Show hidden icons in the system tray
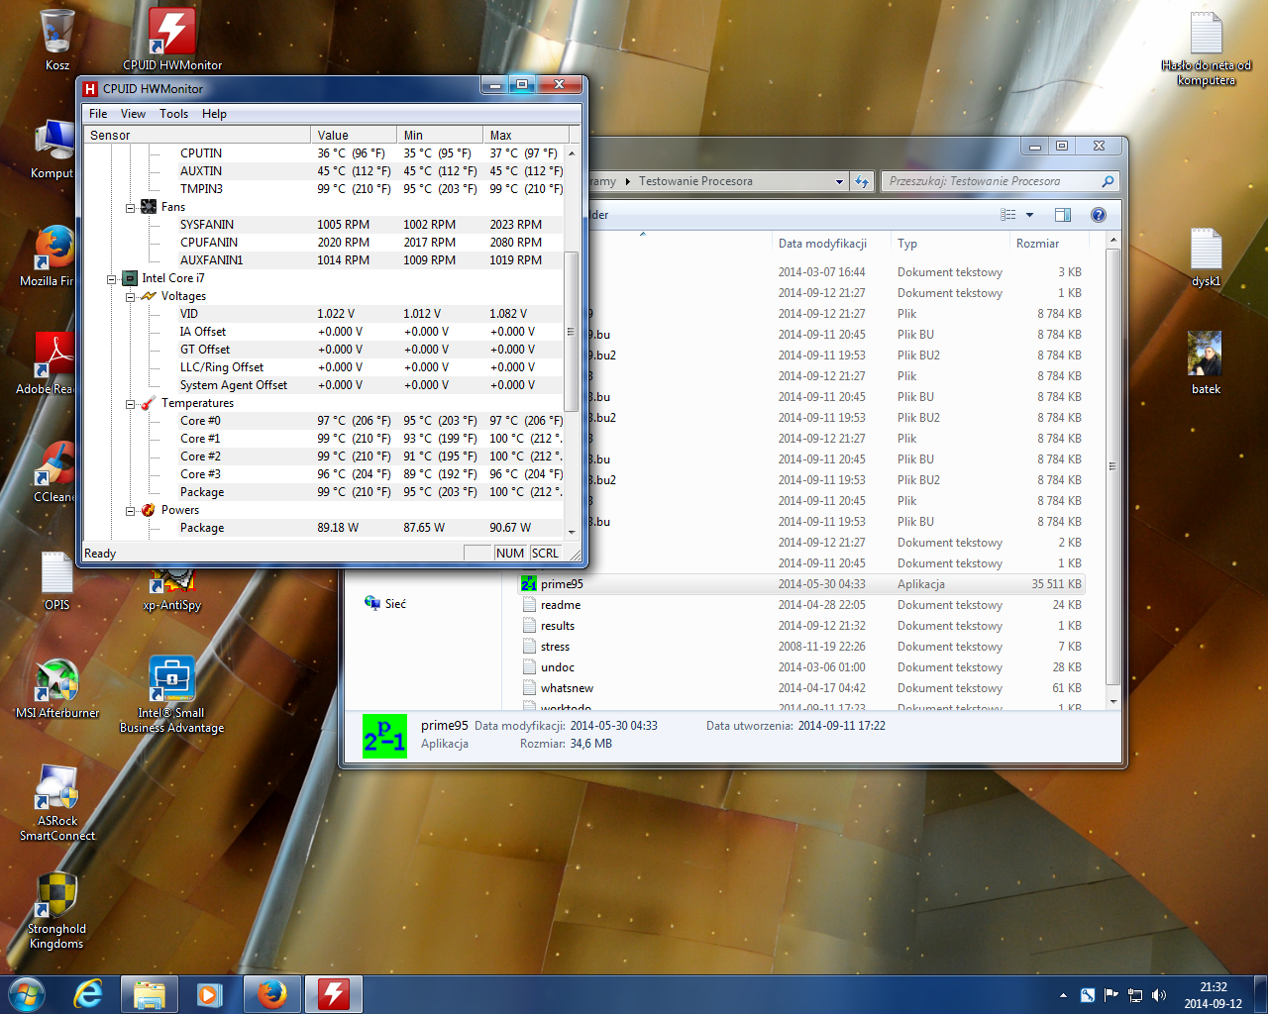 (x=1063, y=995)
